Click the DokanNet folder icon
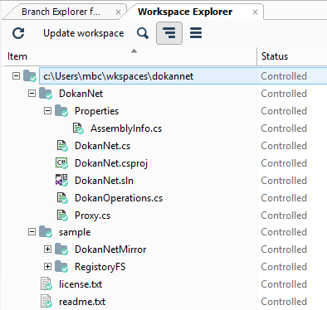This screenshot has width=327, height=310. pos(46,94)
